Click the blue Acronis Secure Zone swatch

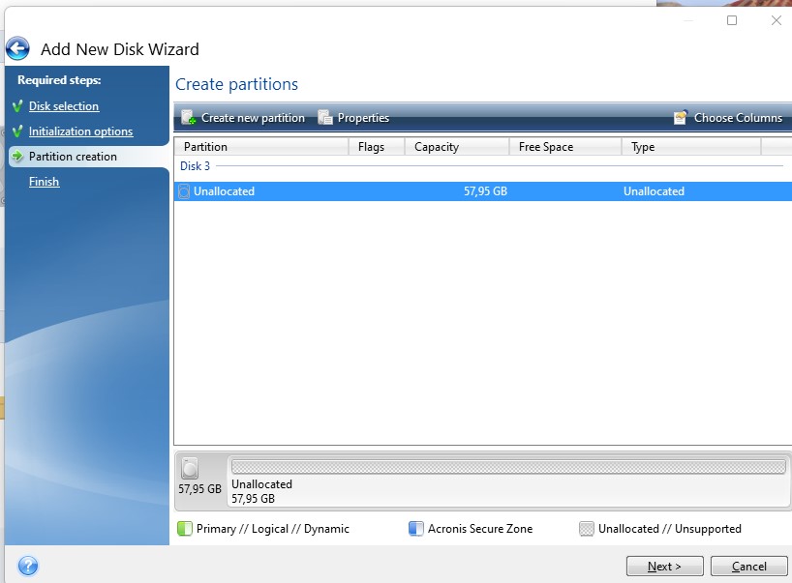[415, 529]
